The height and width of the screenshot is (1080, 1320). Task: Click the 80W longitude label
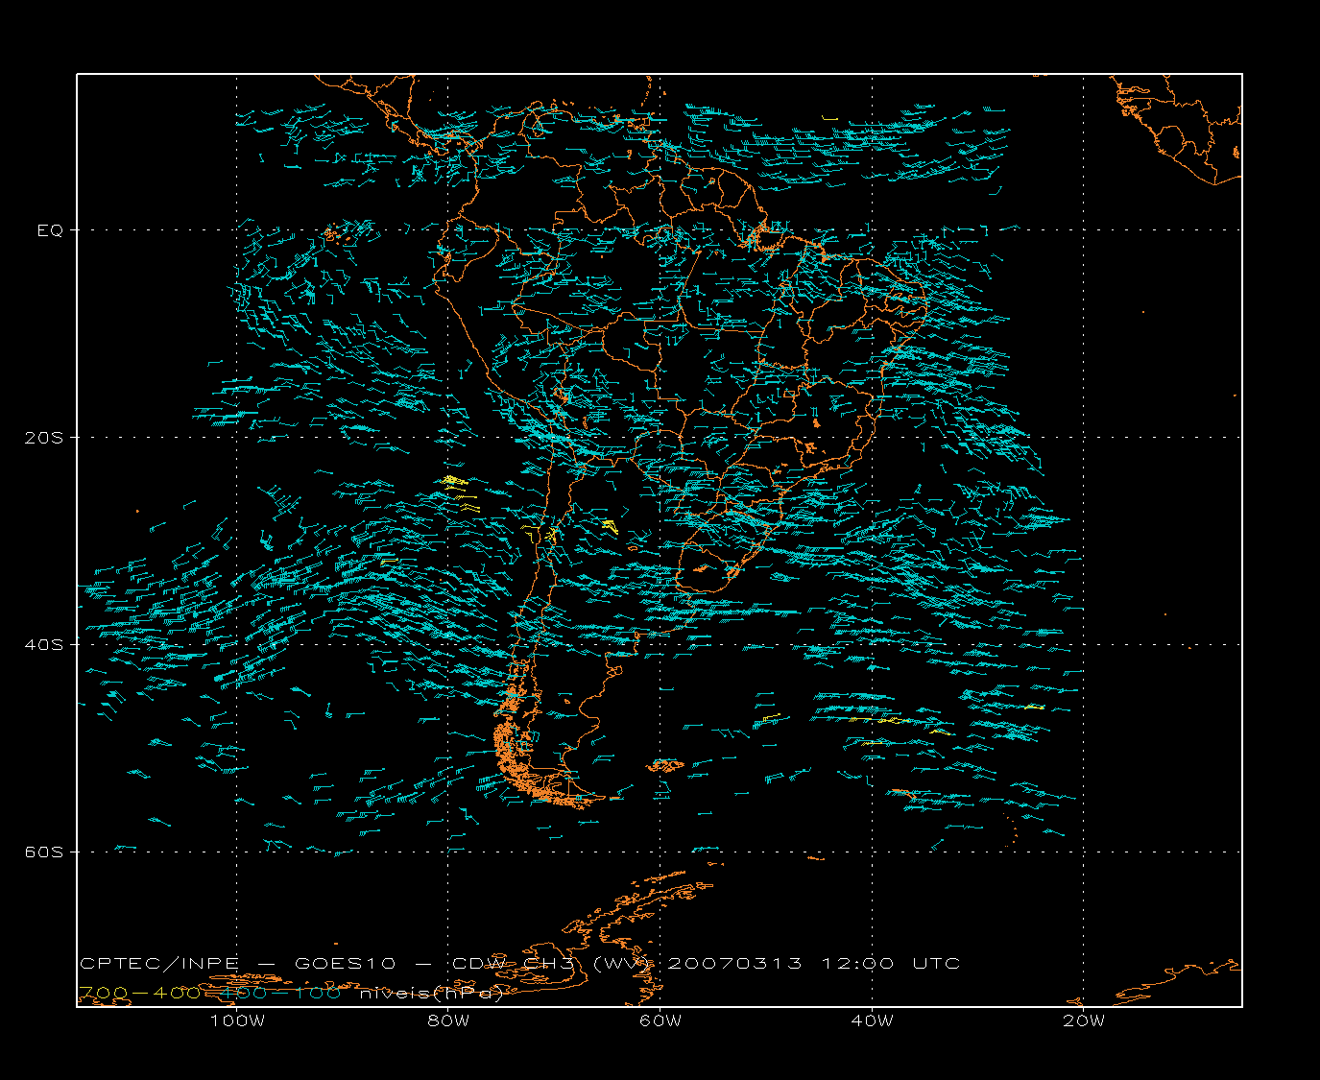pos(448,1020)
